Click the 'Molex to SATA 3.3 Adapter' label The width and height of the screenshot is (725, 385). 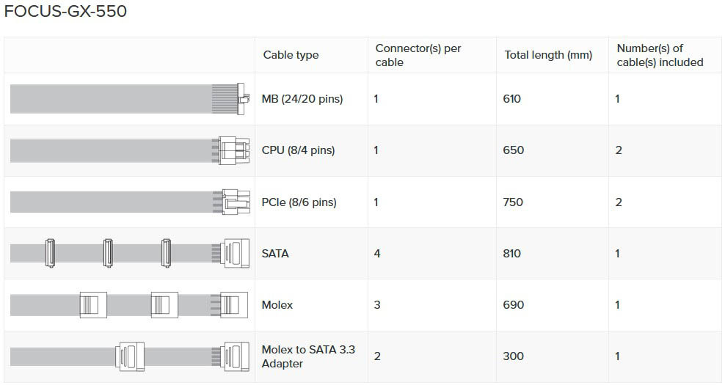pyautogui.click(x=308, y=356)
